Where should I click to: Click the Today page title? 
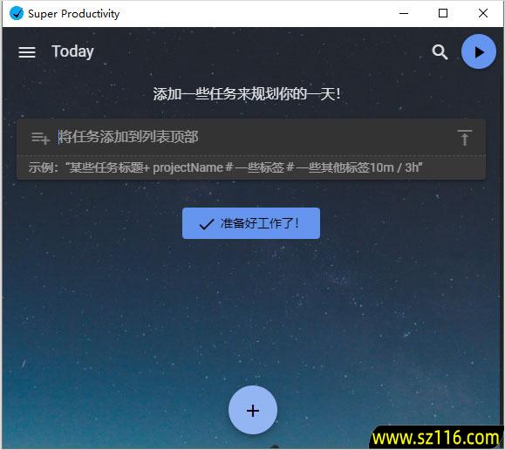point(72,51)
